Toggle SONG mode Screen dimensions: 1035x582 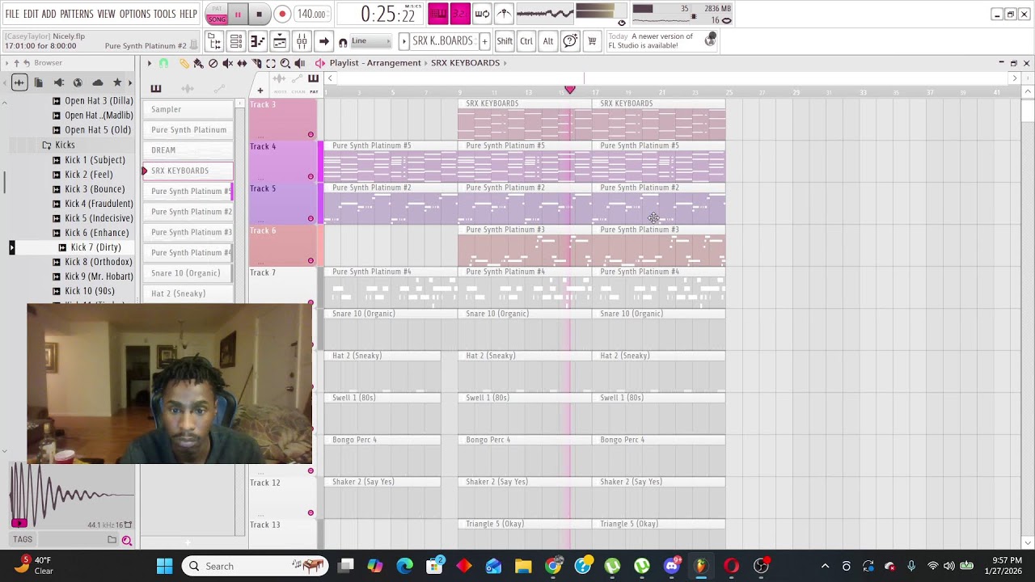click(217, 19)
